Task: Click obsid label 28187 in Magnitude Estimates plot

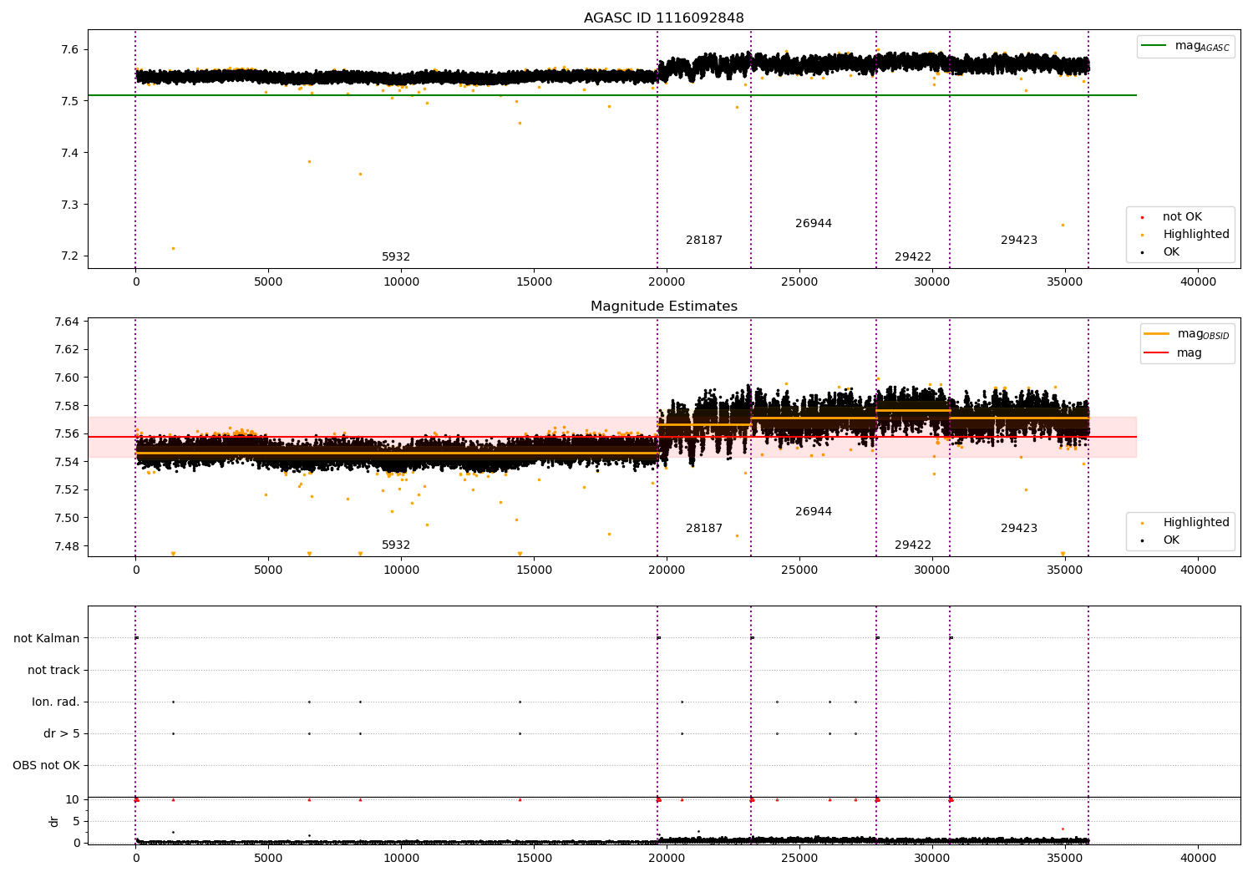Action: 704,529
